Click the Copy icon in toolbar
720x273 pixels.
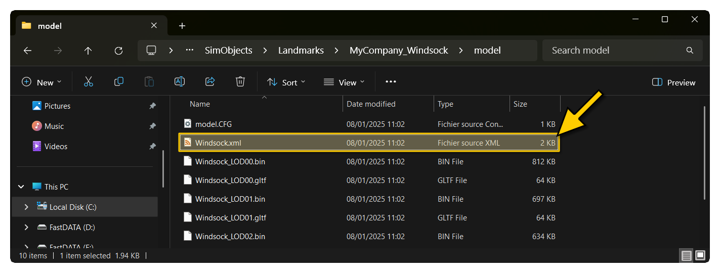(119, 82)
